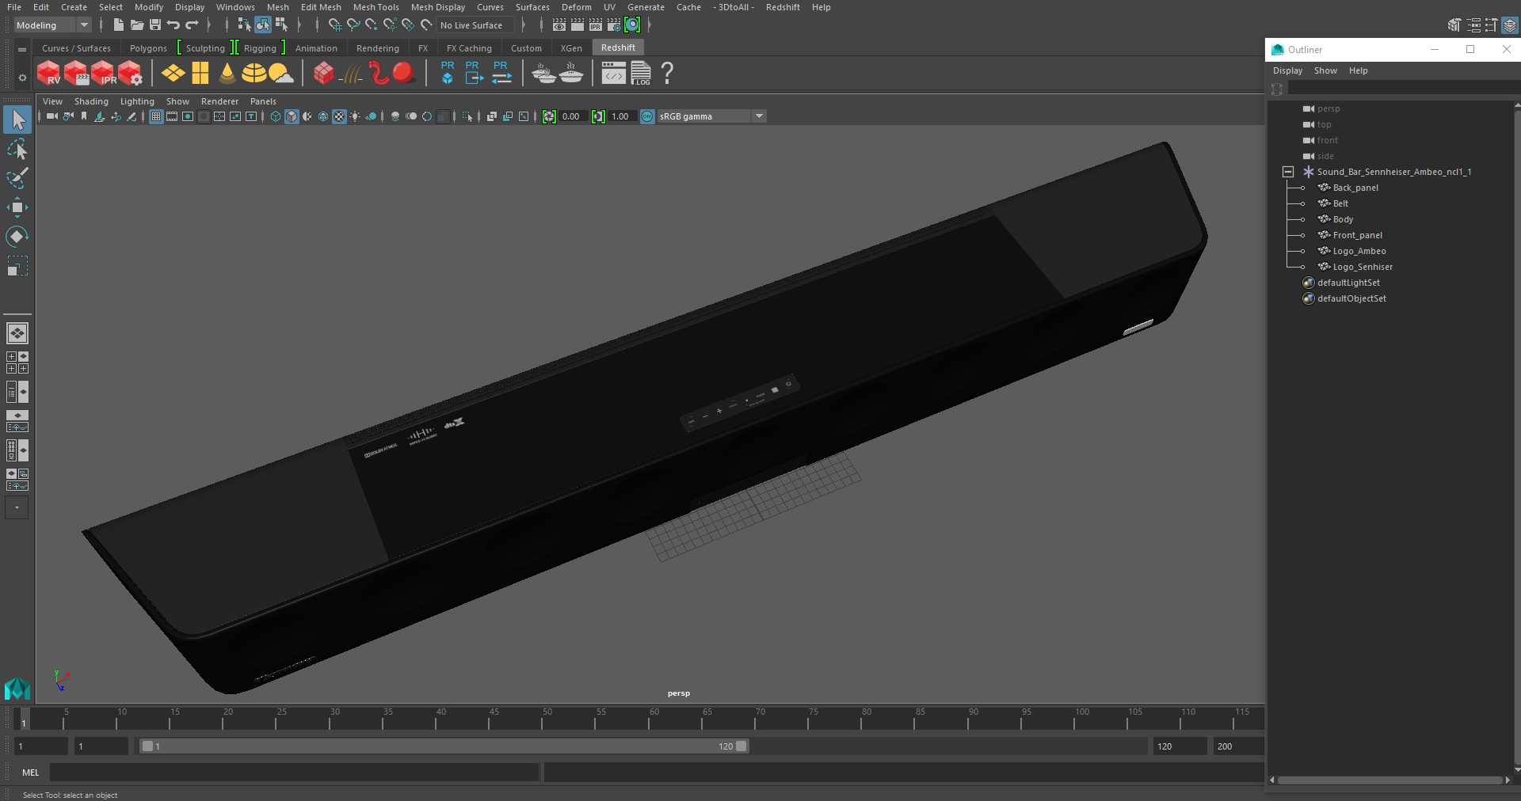The height and width of the screenshot is (801, 1521).
Task: Open bottom toolbox panel layout arrow
Action: pos(17,507)
